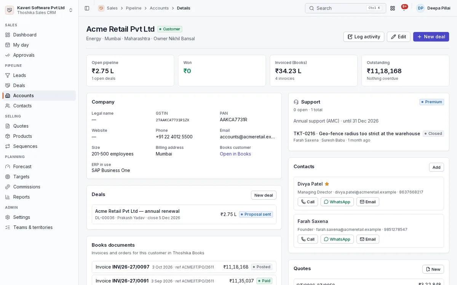Click the phone number +91 22 4012 5500
457x285 pixels.
pos(174,137)
